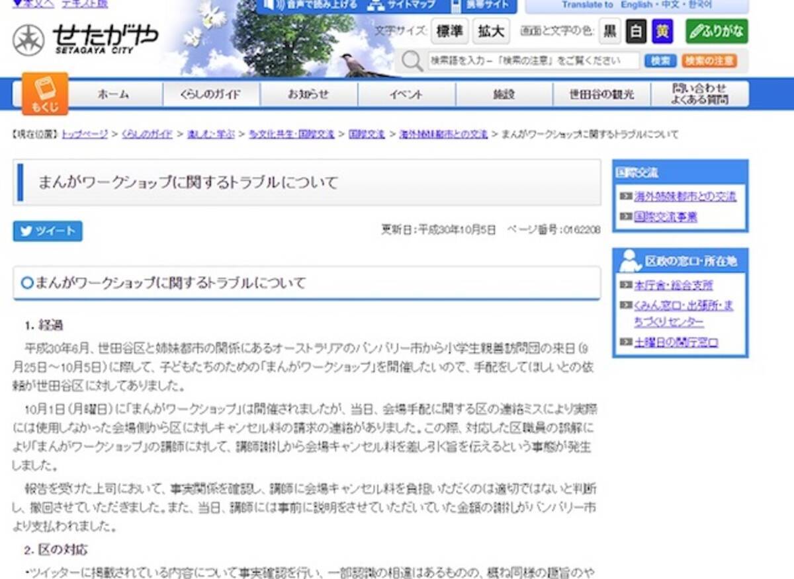The width and height of the screenshot is (794, 579).
Task: Click the 区政の窓口・所在地 person icon
Action: coord(629,261)
